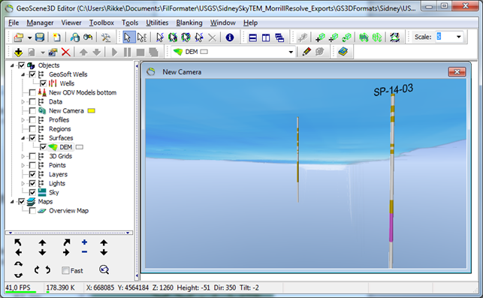Click the blue info icon in toolbar
This screenshot has width=483, height=298.
tap(230, 38)
